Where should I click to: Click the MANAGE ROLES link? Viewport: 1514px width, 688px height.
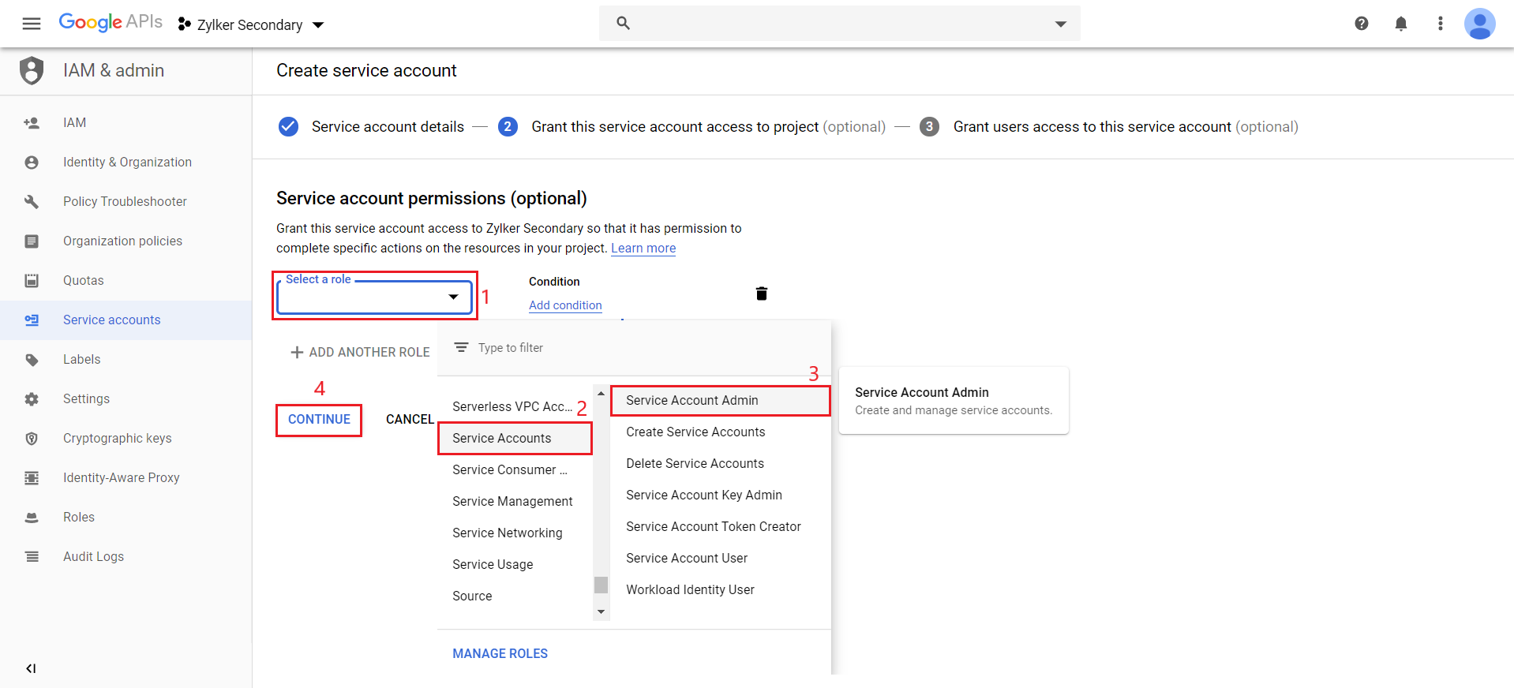point(500,653)
